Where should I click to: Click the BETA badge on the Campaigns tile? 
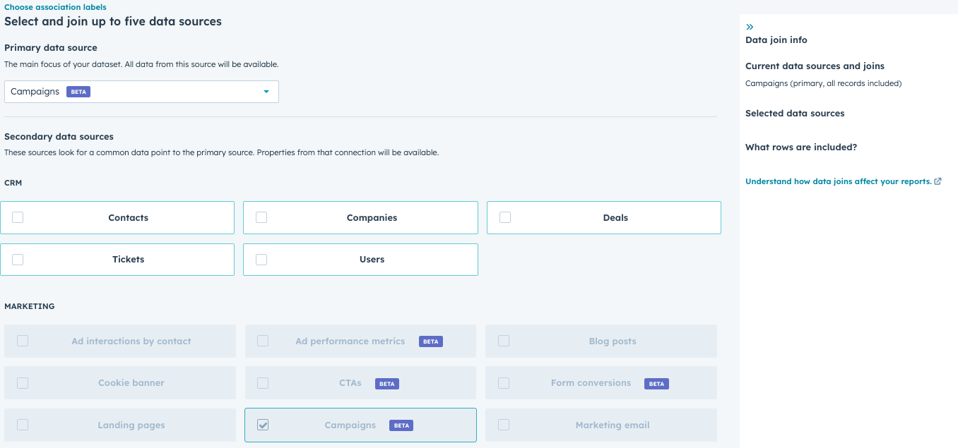pos(401,425)
